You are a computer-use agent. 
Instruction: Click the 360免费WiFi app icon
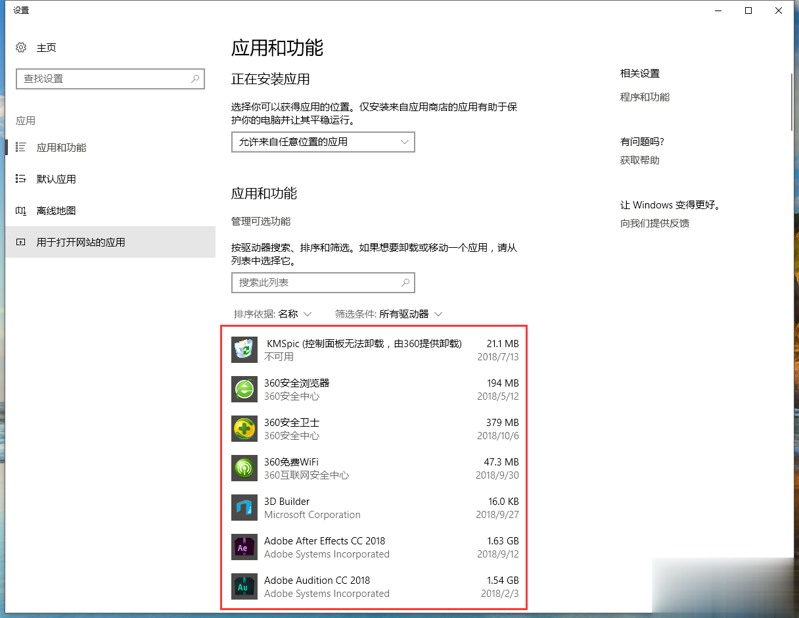click(244, 468)
